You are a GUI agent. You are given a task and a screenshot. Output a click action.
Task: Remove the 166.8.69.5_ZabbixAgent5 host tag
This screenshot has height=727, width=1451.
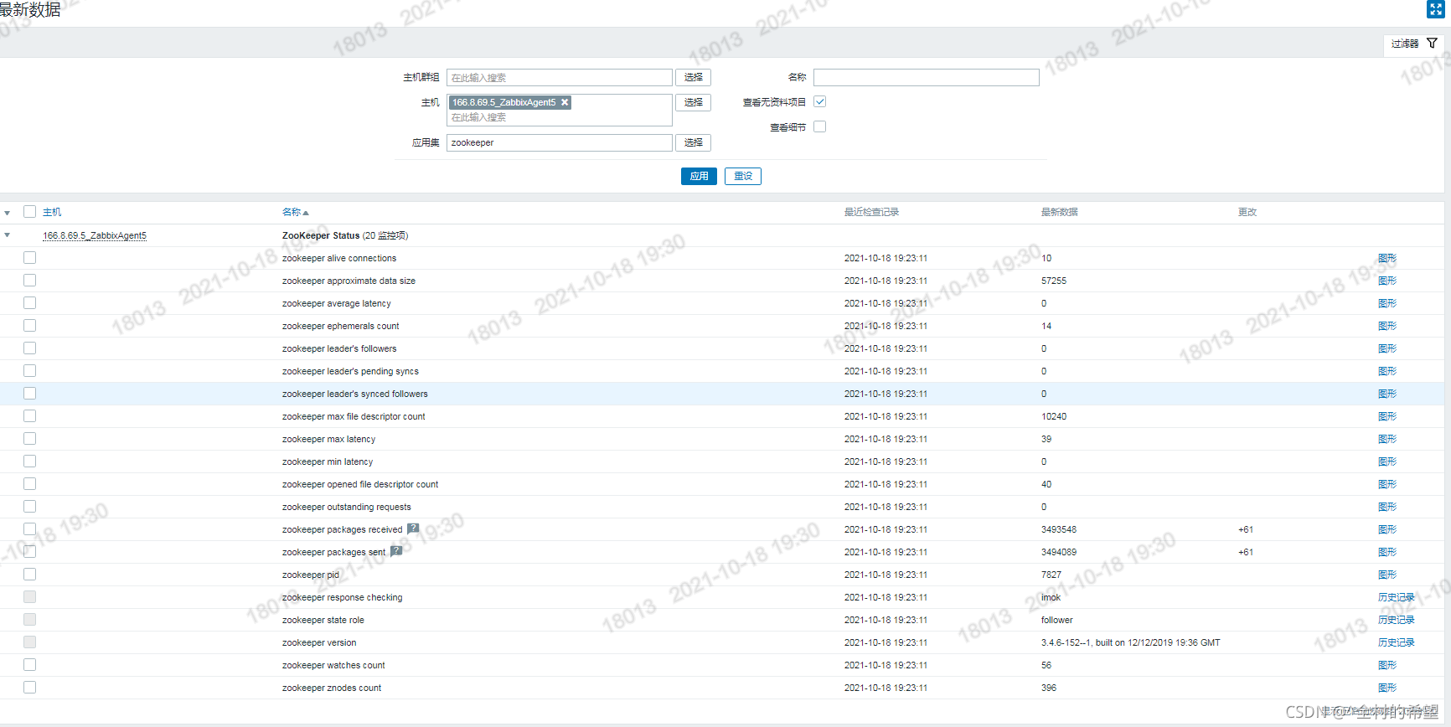pyautogui.click(x=565, y=102)
